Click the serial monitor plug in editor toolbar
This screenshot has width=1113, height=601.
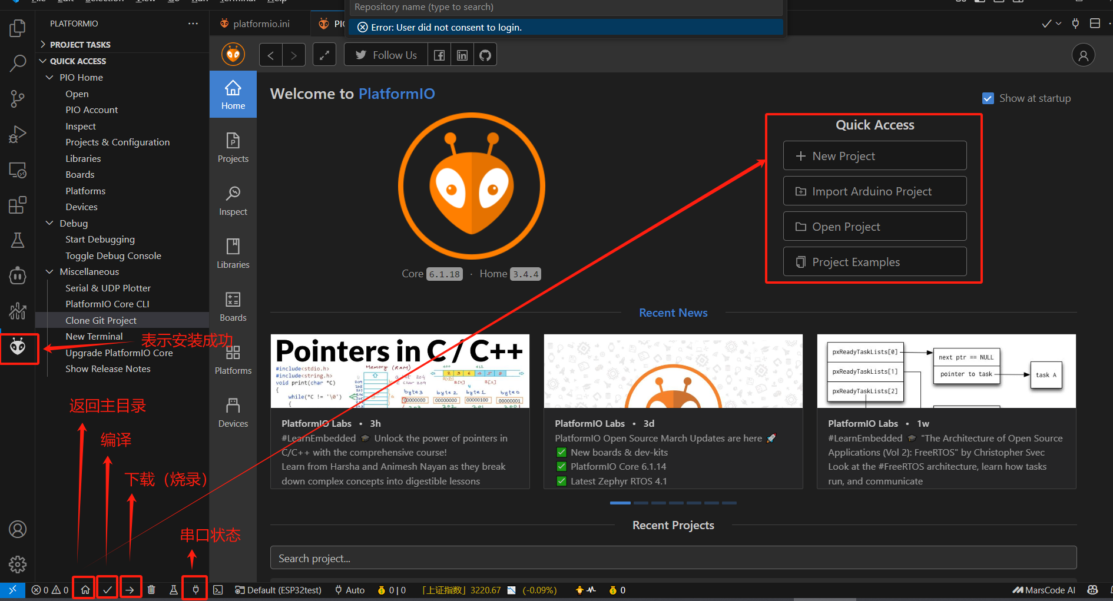coord(1075,24)
